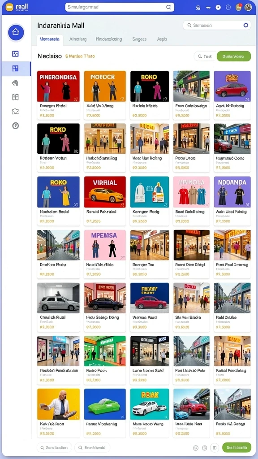Click the green button beside Tesk
This screenshot has width=258, height=459.
(234, 56)
